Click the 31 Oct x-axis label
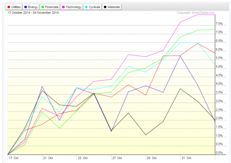This screenshot has width=231, height=163. (186, 158)
